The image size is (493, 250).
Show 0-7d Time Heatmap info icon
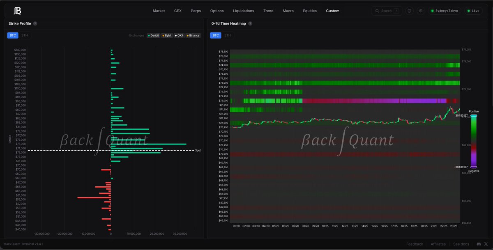(250, 23)
